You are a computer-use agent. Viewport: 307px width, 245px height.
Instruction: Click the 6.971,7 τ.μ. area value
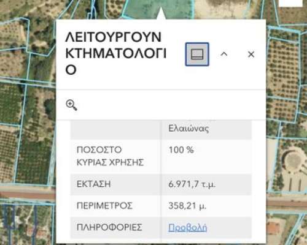point(192,184)
